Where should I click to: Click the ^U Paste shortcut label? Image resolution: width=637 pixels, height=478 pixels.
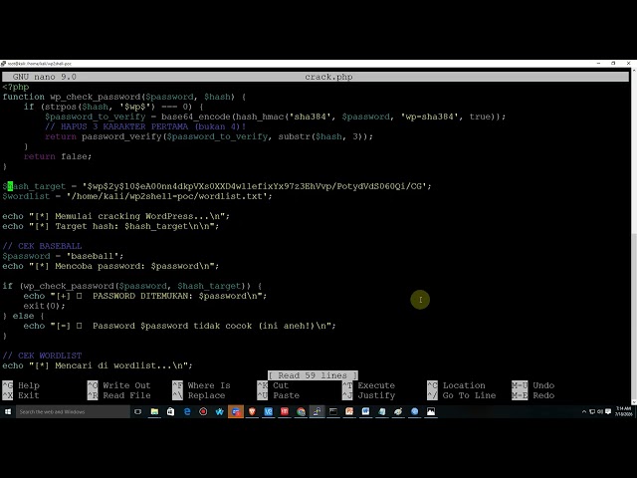point(279,395)
